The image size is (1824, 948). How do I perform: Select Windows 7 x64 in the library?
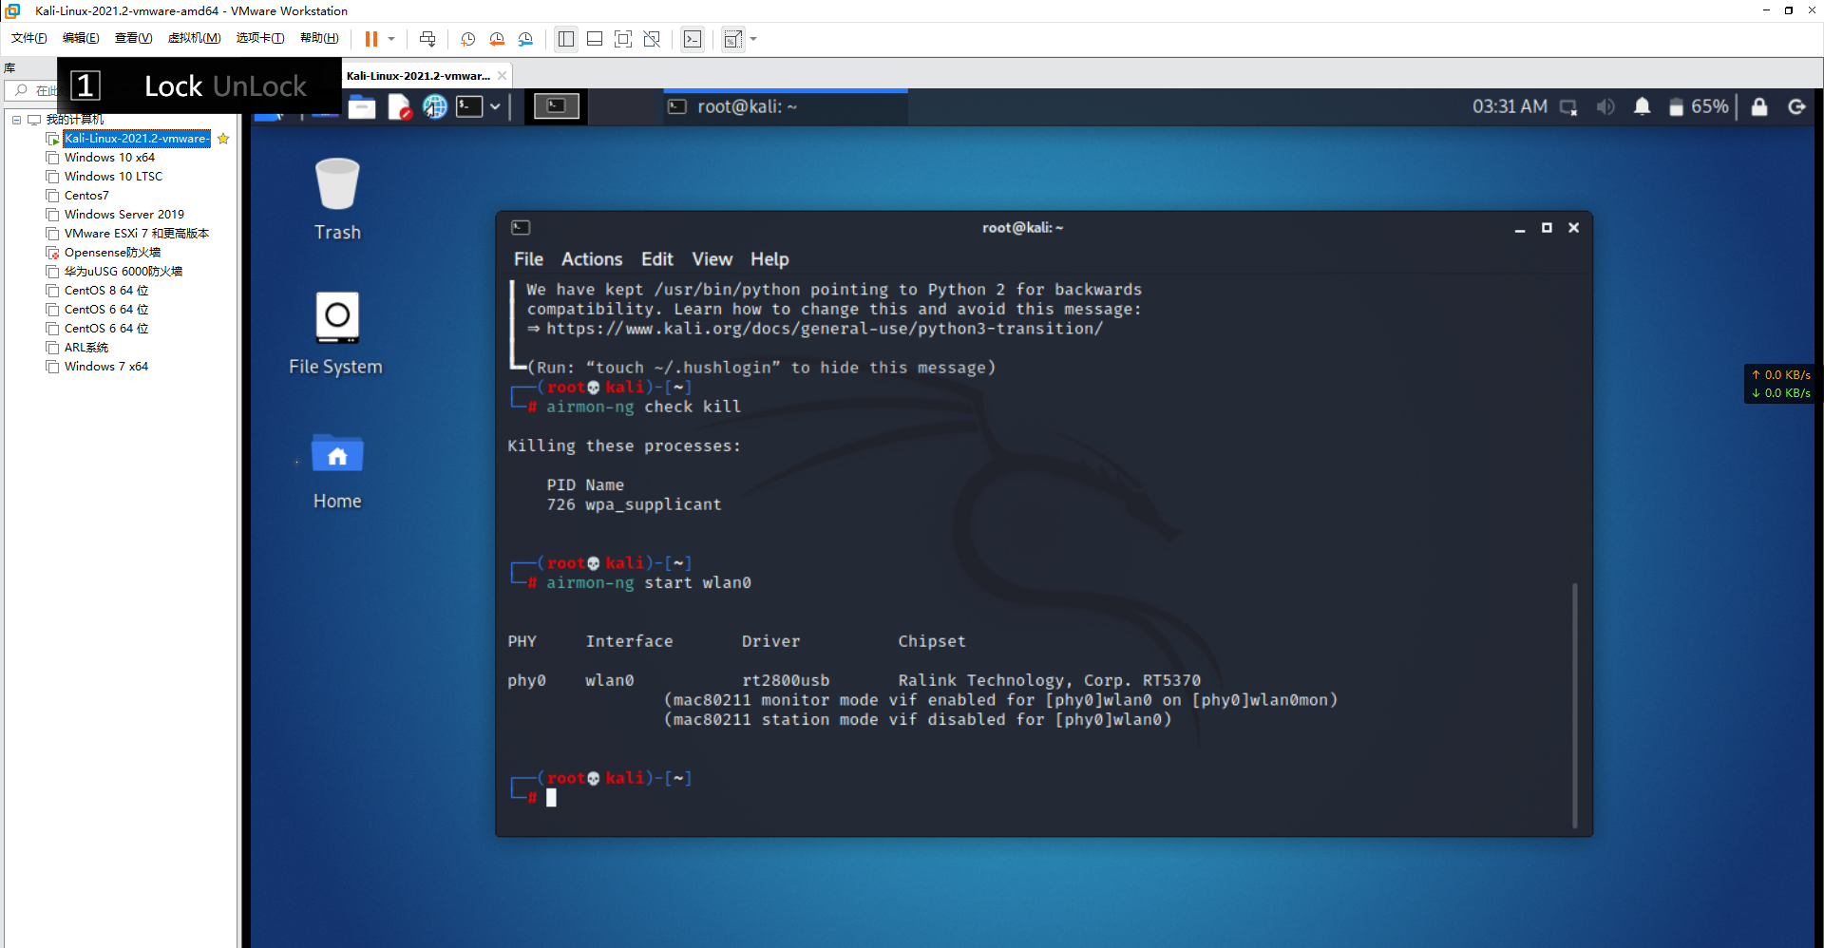pos(105,367)
